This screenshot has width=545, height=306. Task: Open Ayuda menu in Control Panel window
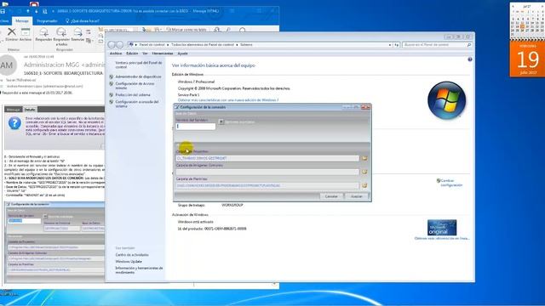pyautogui.click(x=182, y=54)
